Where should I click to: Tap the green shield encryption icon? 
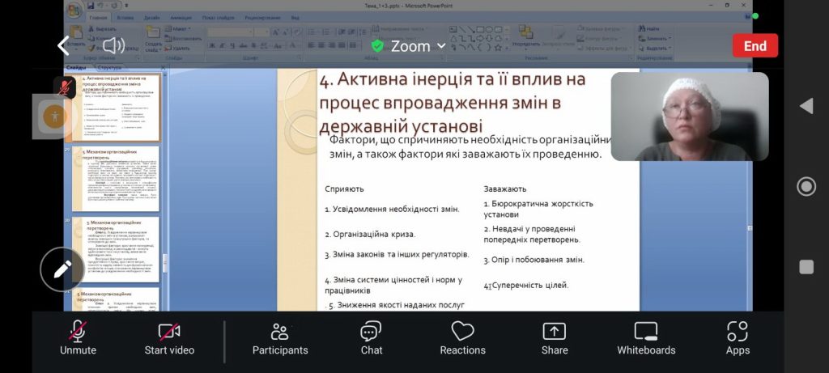[x=377, y=46]
